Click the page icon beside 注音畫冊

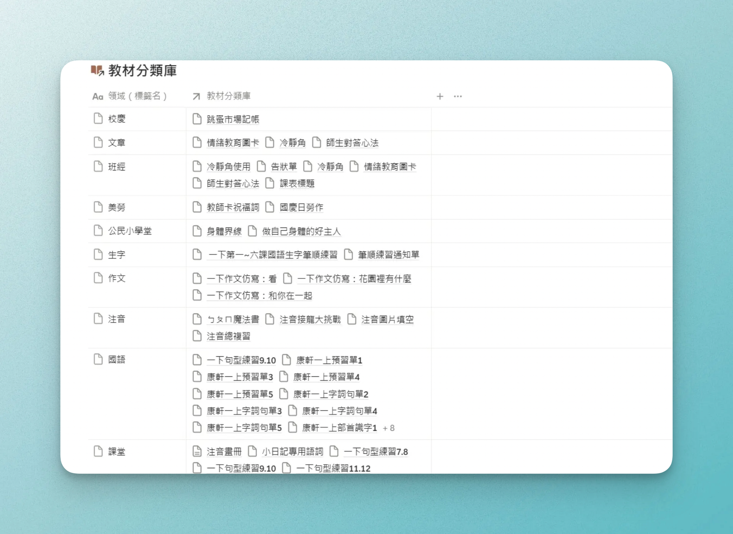pyautogui.click(x=196, y=452)
